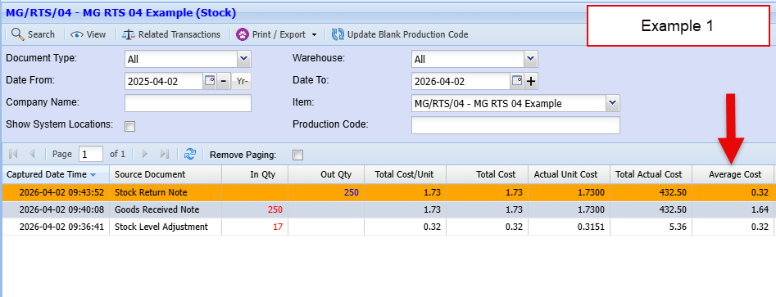Click the In Qty column header
Screen dimensions: 776x297
[255, 174]
